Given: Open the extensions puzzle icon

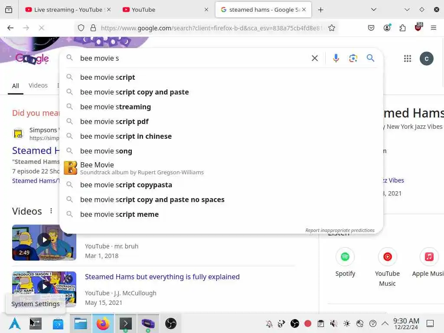Looking at the screenshot, I should pyautogui.click(x=402, y=28).
